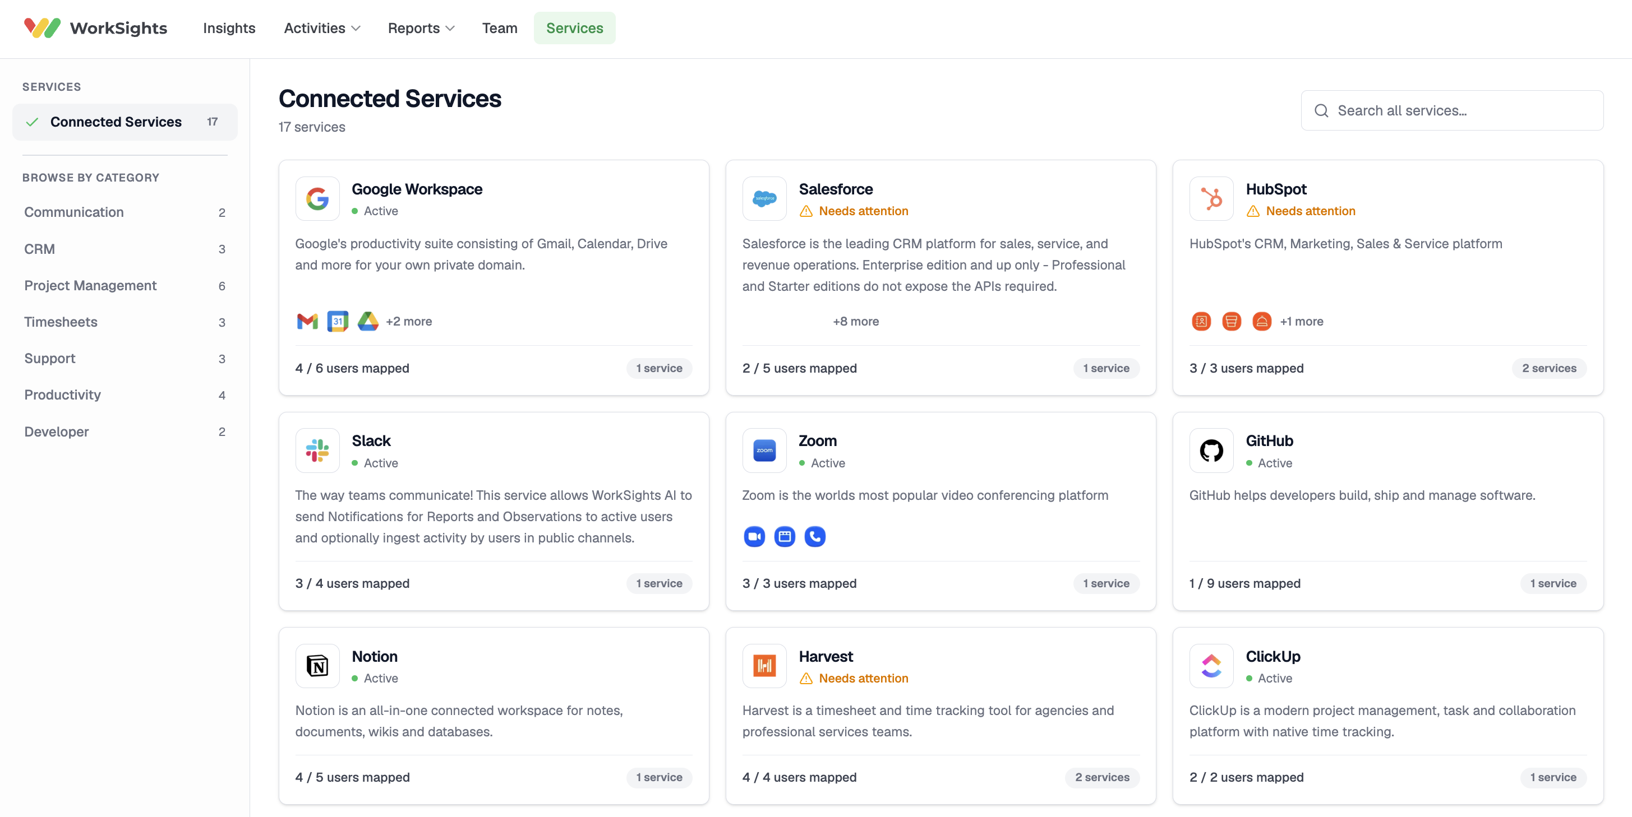Open the GitHub service title
This screenshot has width=1632, height=817.
point(1269,440)
